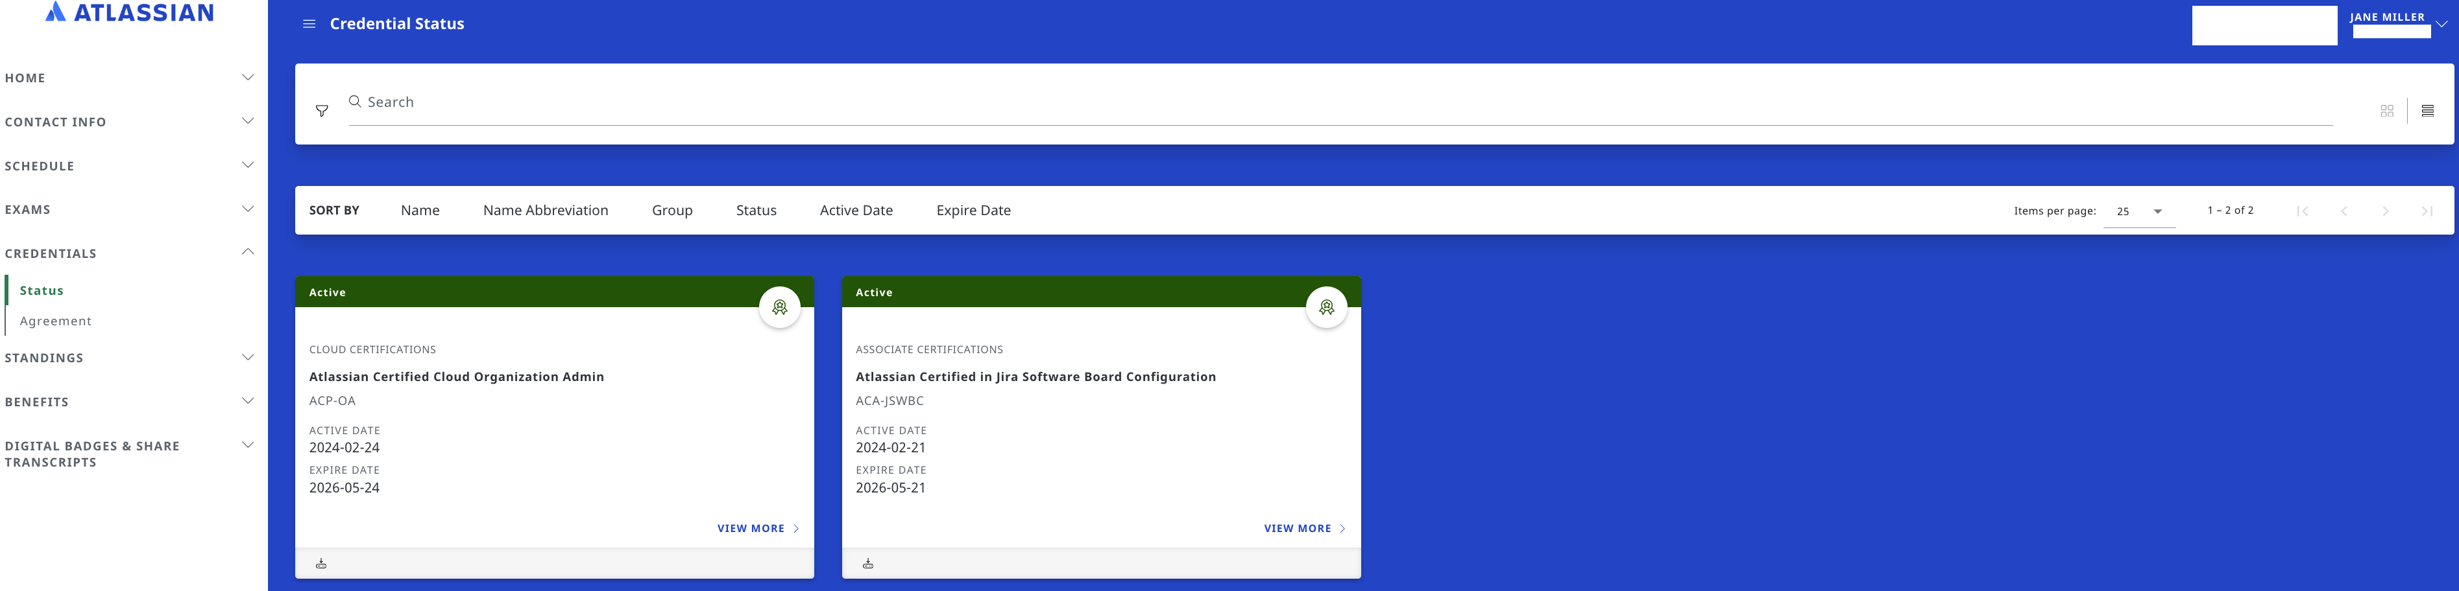The image size is (2459, 591).
Task: Jump to the last results page
Action: (x=2427, y=212)
